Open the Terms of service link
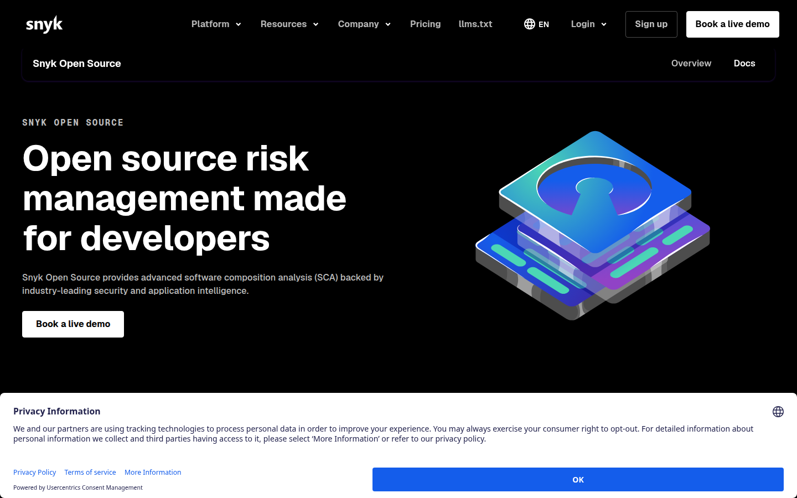This screenshot has width=797, height=498. 90,473
